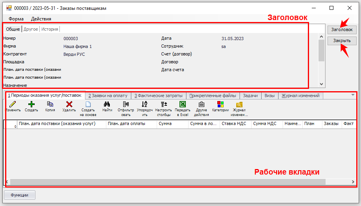Click the Найти binoculars icon

[107, 105]
